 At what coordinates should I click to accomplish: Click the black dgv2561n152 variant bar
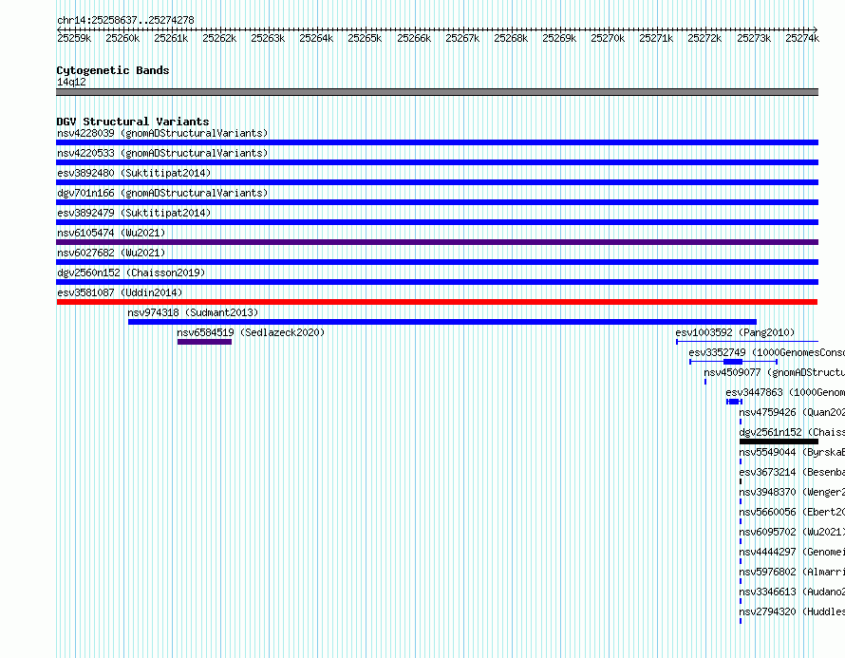tap(779, 442)
